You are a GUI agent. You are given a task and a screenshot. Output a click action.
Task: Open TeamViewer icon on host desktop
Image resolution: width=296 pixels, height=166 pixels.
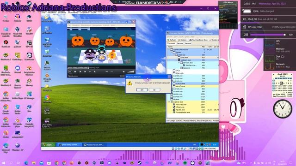(29, 56)
